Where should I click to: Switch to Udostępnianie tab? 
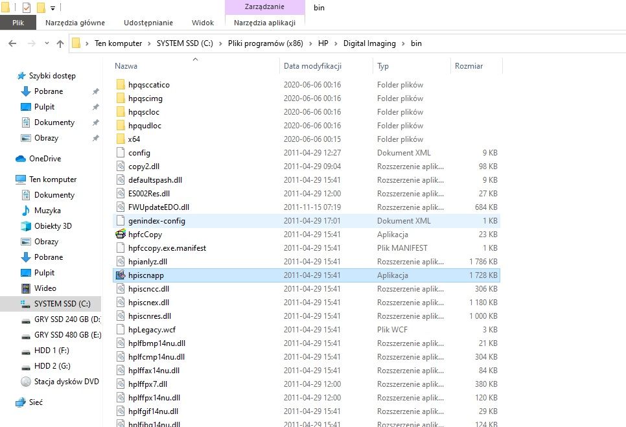coord(148,23)
